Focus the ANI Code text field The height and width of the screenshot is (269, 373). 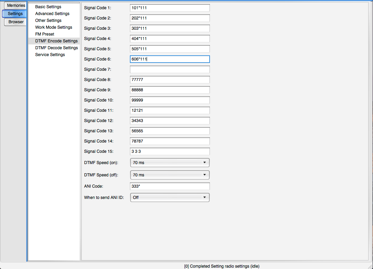[x=170, y=186]
